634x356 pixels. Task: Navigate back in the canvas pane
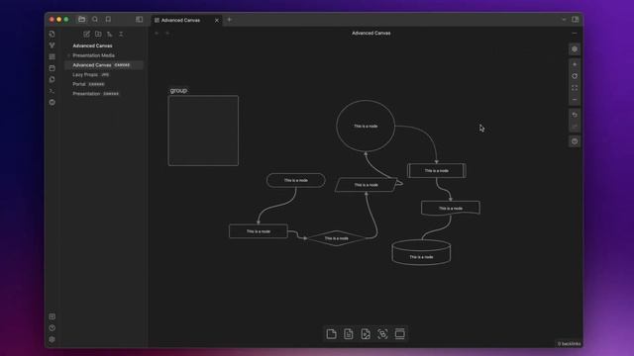[157, 33]
